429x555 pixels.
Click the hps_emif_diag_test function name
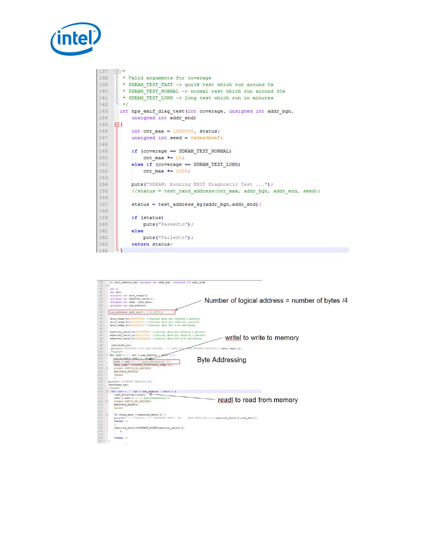(158, 111)
